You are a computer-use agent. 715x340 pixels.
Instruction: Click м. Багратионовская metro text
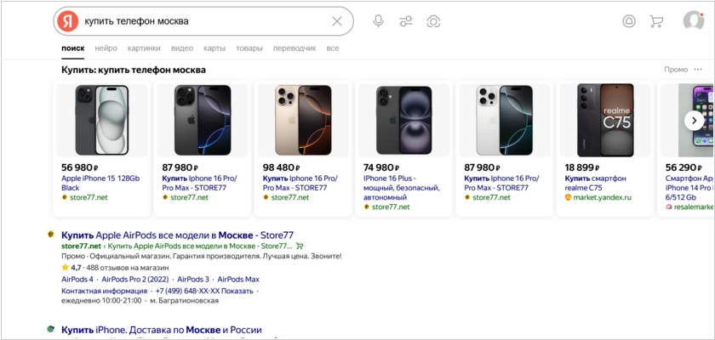[x=185, y=301]
